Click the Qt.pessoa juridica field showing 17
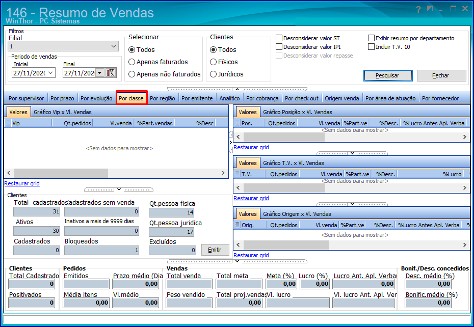This screenshot has width=474, height=327. pos(171,232)
